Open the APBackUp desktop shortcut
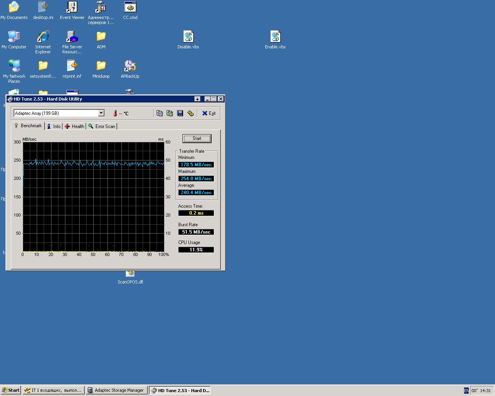This screenshot has height=396, width=495. tap(130, 67)
